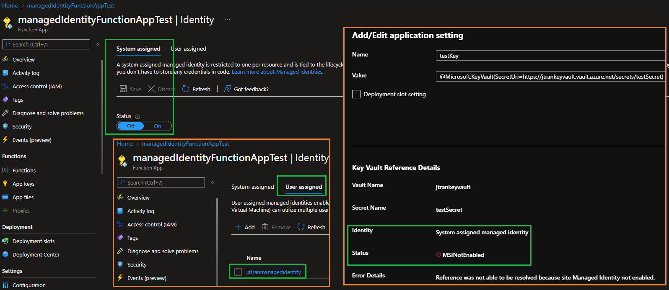Click the MSINotEnabled error status icon
The image size is (669, 290).
[x=438, y=254]
